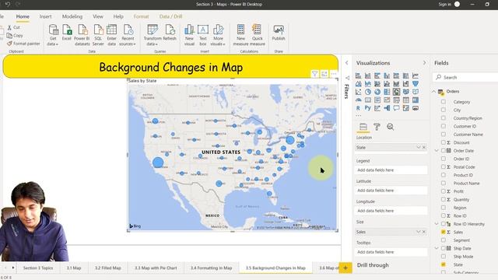Insert a Python (Py) visual
Image resolution: width=498 pixels, height=280 pixels.
368,108
